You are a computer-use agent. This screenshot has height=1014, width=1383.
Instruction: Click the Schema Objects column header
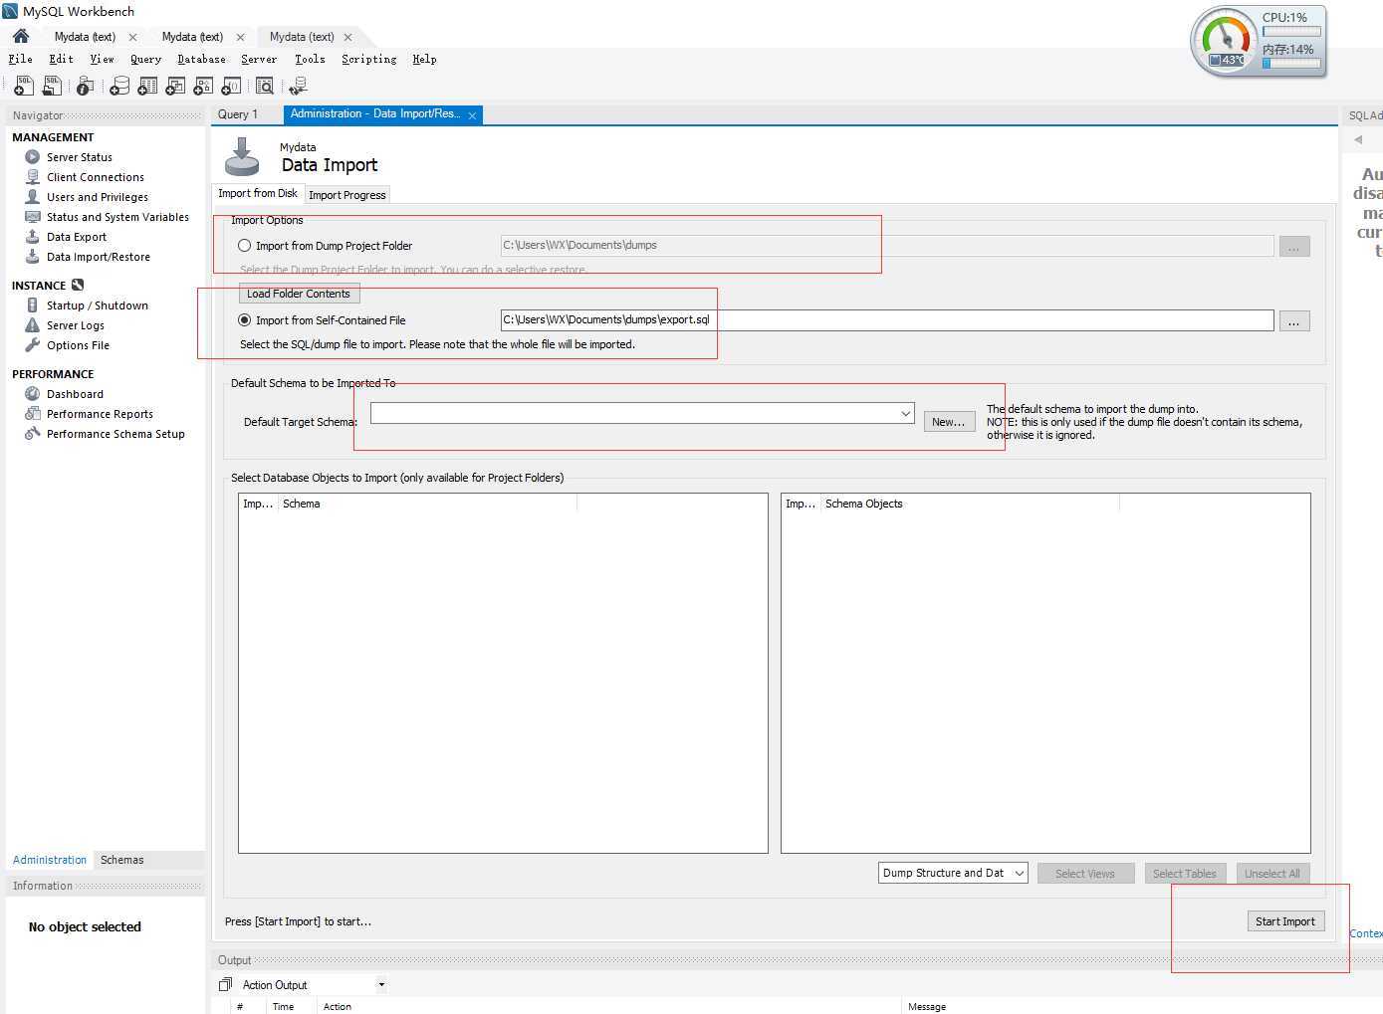(970, 504)
